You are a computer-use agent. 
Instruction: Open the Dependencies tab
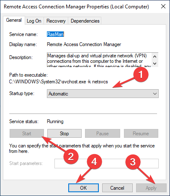(x=85, y=21)
